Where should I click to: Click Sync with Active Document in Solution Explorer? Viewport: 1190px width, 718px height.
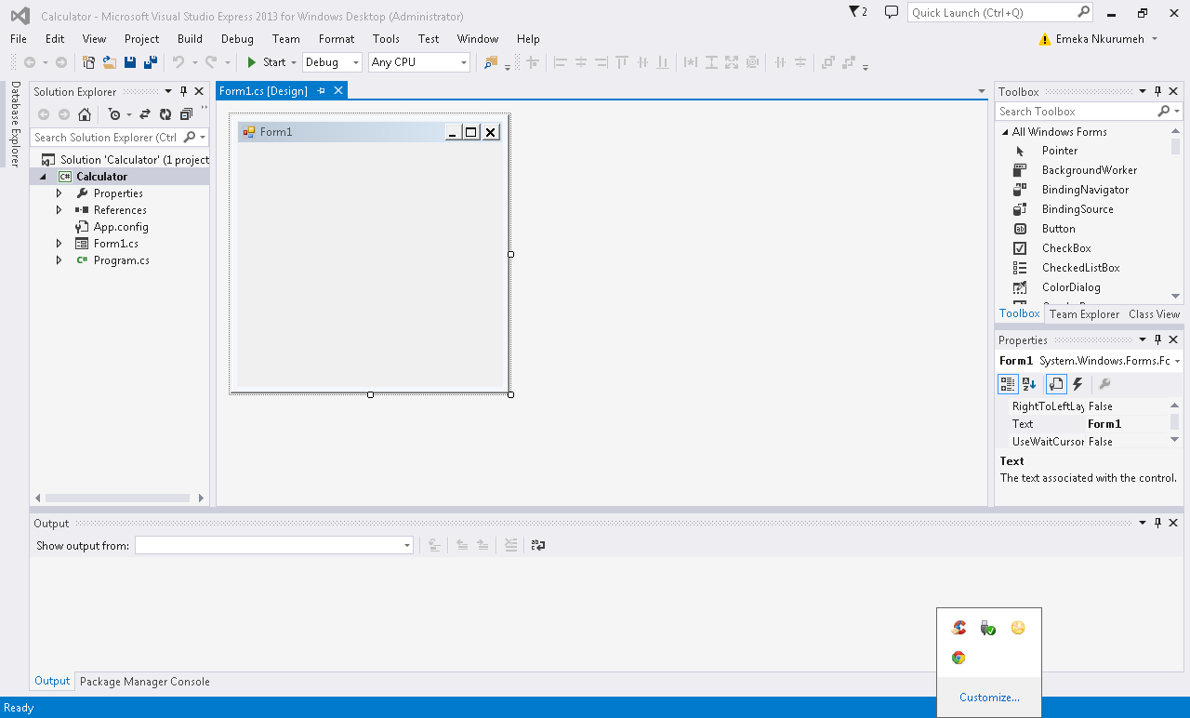click(x=145, y=114)
